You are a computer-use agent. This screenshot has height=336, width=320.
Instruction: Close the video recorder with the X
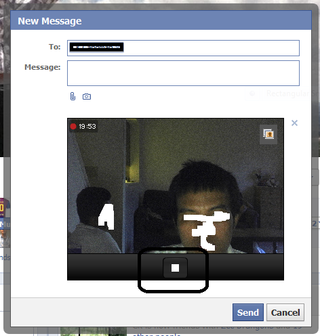[294, 123]
